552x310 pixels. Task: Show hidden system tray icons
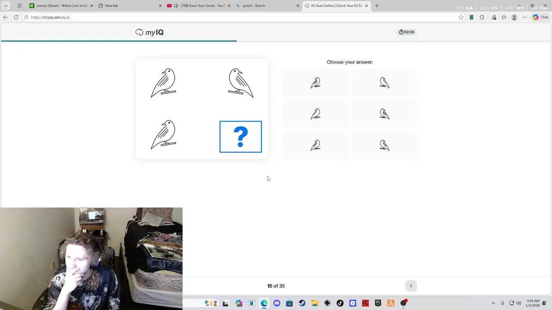click(493, 303)
